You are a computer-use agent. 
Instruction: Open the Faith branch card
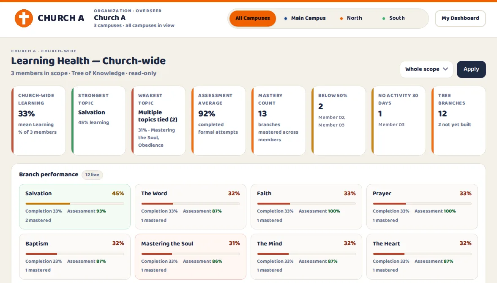pos(306,207)
